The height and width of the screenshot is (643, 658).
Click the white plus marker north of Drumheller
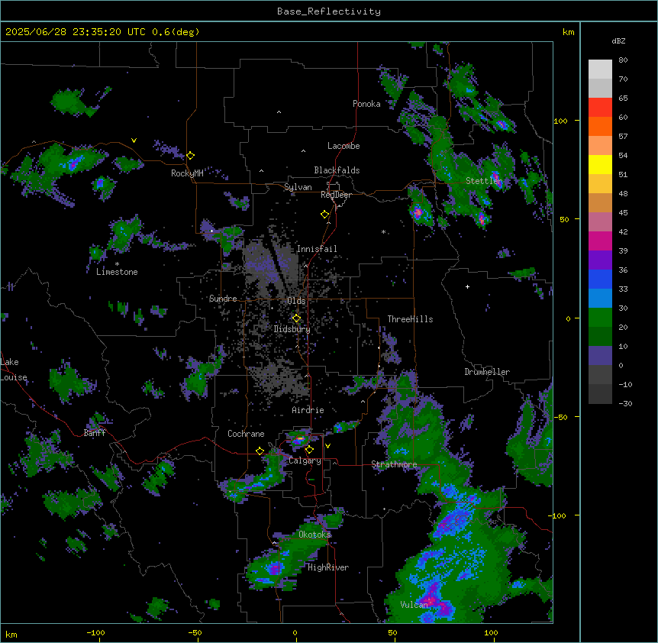(x=467, y=286)
